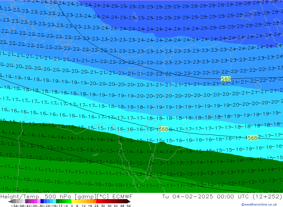Pick the magenta swatch in legend

coord(36,202)
